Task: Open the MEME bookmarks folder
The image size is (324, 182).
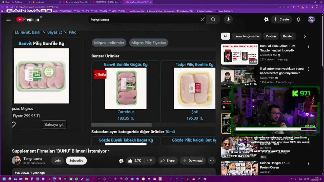Action: click(113, 11)
